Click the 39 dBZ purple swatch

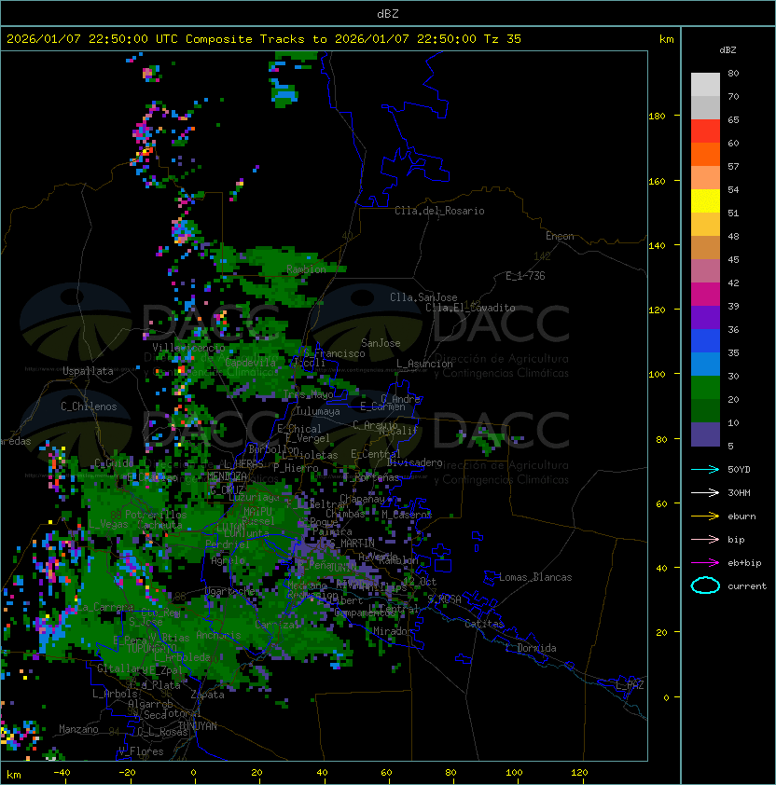click(705, 317)
